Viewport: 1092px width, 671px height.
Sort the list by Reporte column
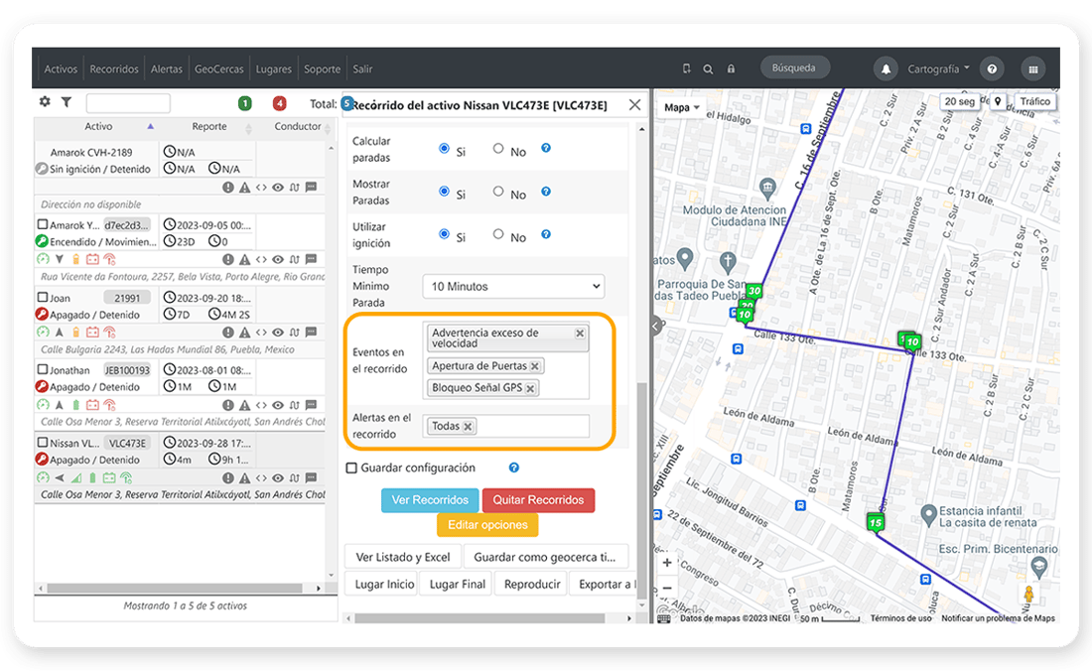point(209,126)
